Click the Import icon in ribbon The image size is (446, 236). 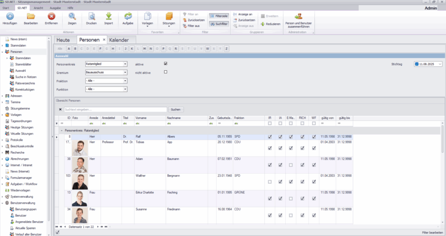click(109, 17)
